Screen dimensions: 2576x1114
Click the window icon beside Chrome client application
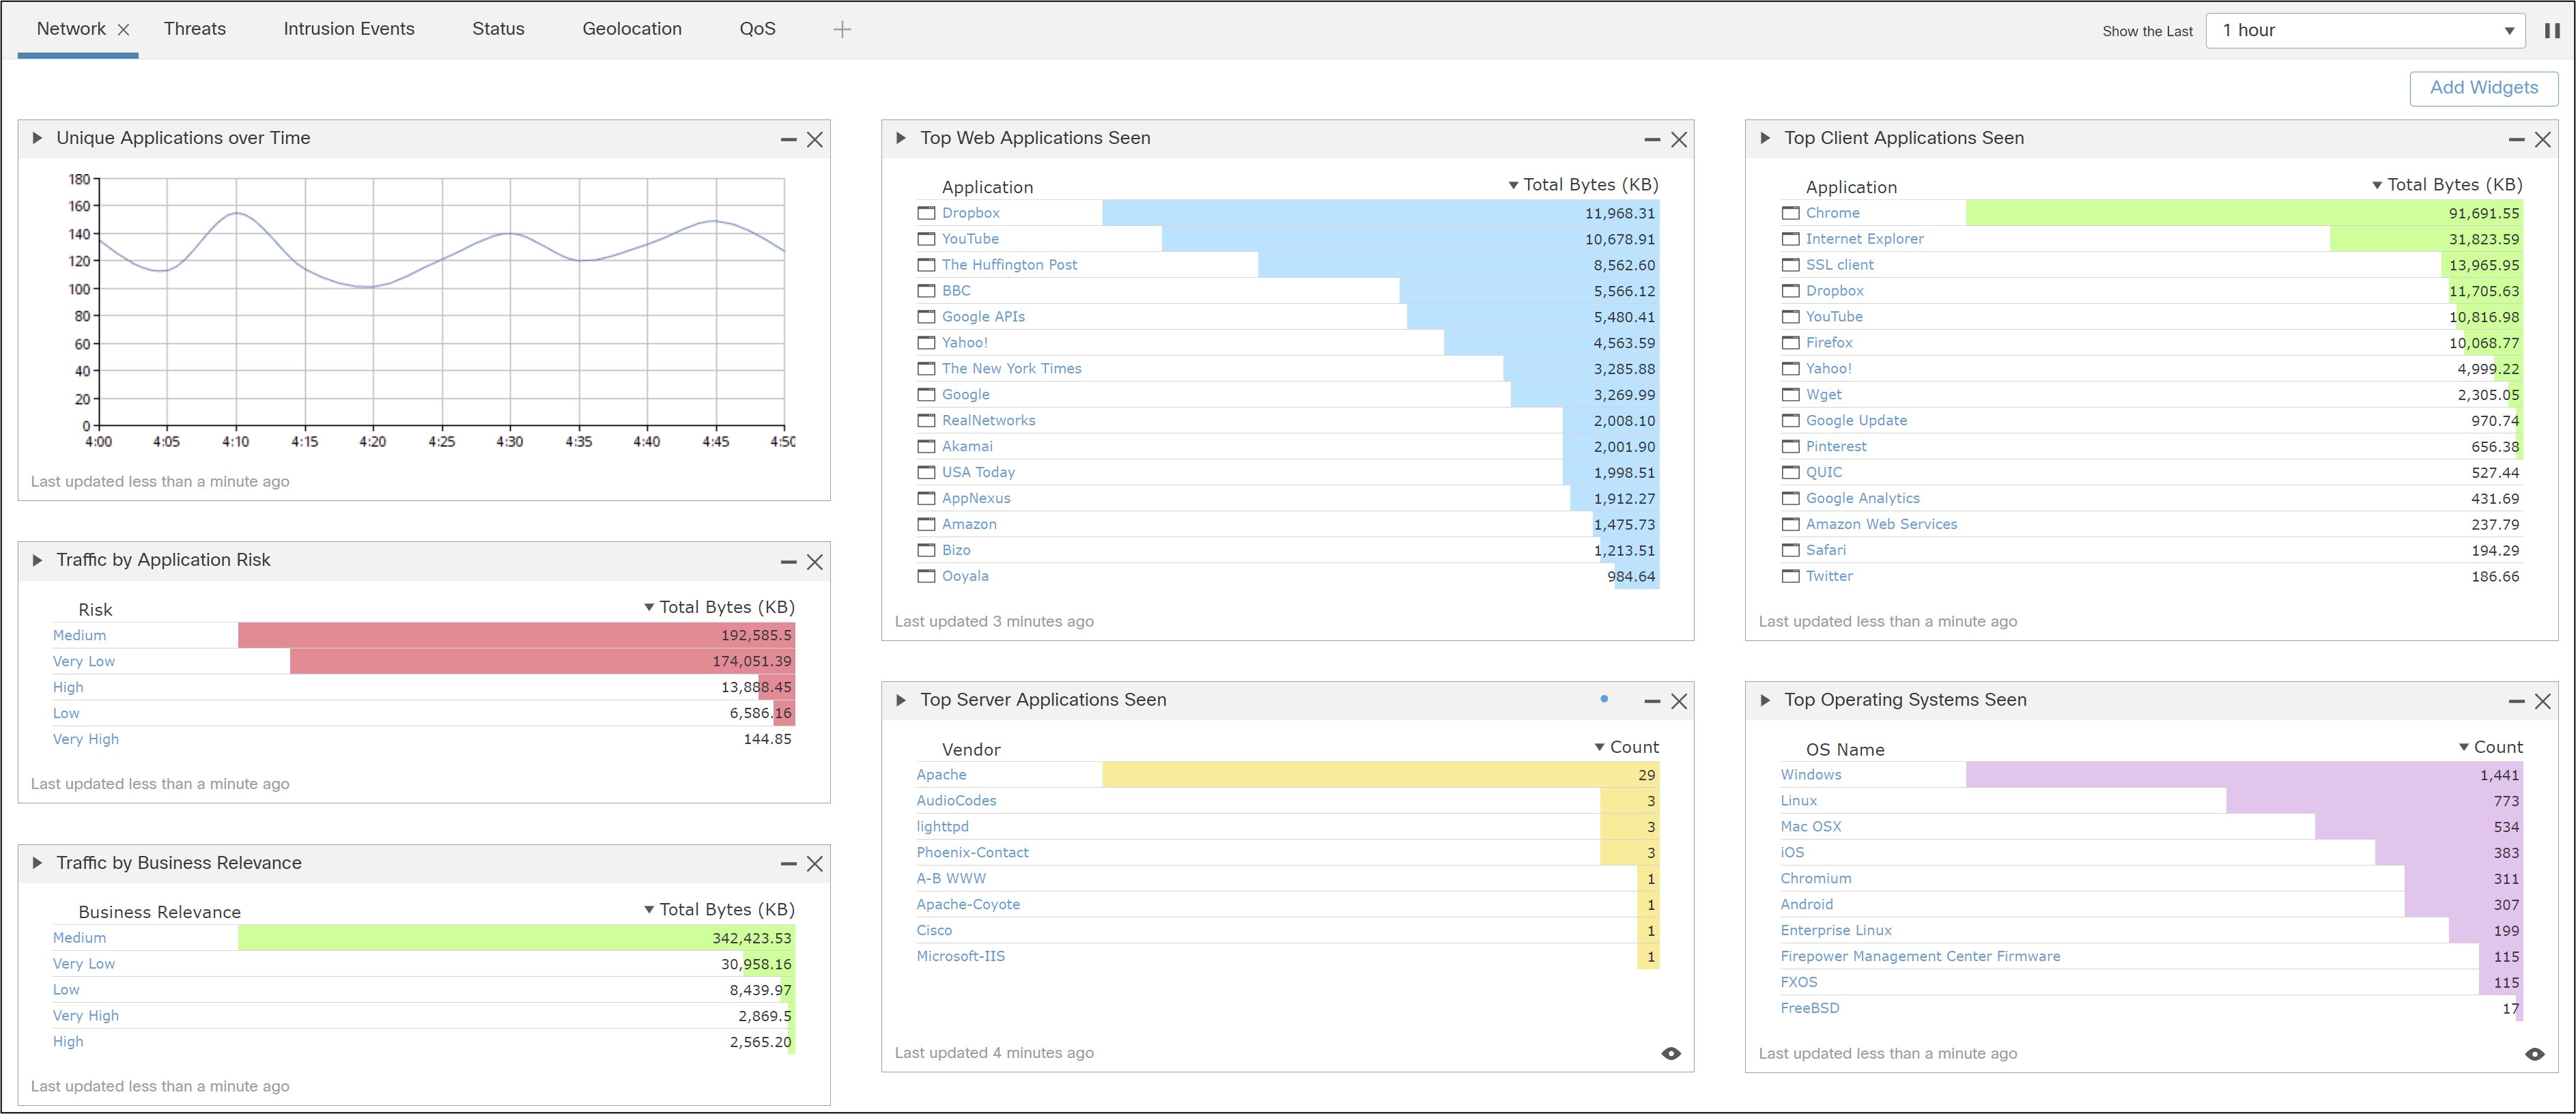click(1790, 213)
